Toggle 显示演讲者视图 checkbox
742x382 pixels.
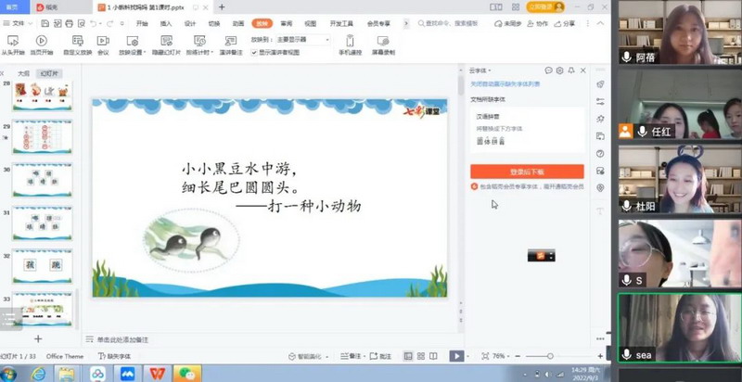coord(254,52)
